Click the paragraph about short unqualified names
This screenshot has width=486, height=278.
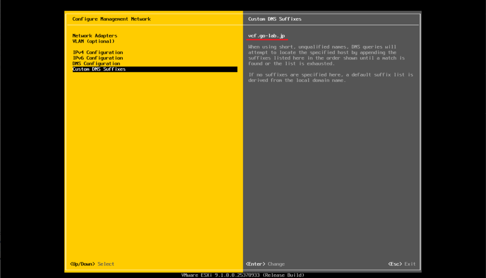click(326, 55)
